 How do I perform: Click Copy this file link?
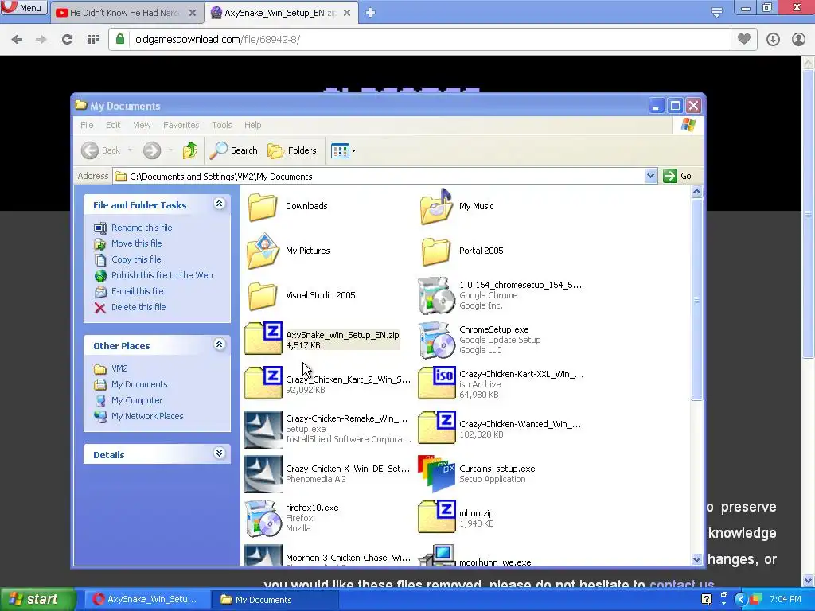point(136,259)
